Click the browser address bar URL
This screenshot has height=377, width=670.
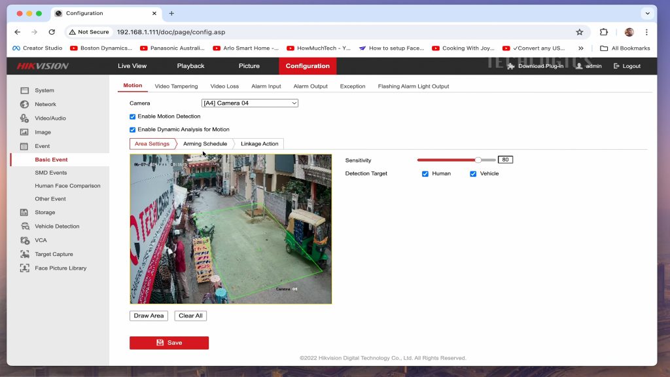click(x=170, y=31)
